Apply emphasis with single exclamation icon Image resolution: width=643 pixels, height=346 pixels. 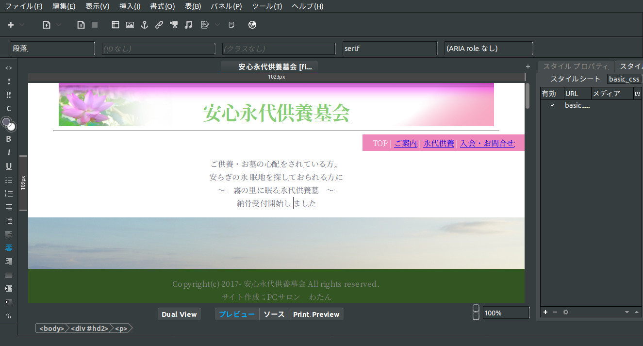tap(9, 82)
